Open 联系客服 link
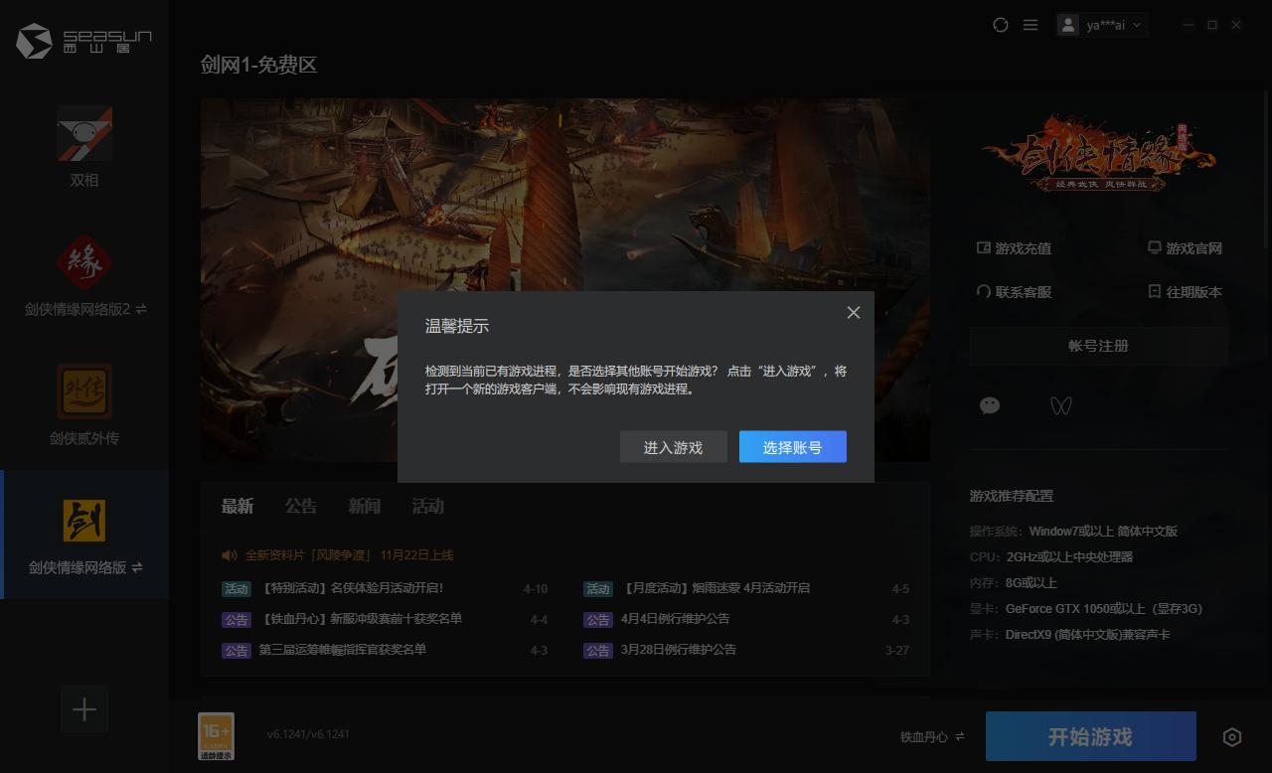 (1015, 292)
